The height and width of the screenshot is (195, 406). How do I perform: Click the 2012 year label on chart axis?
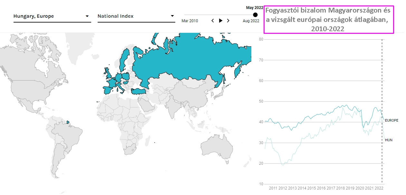point(283,188)
